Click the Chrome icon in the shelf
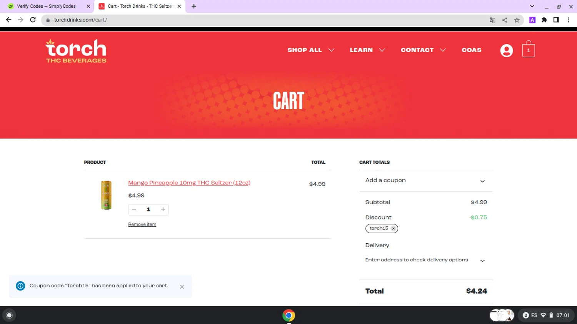The width and height of the screenshot is (577, 324). [x=288, y=315]
